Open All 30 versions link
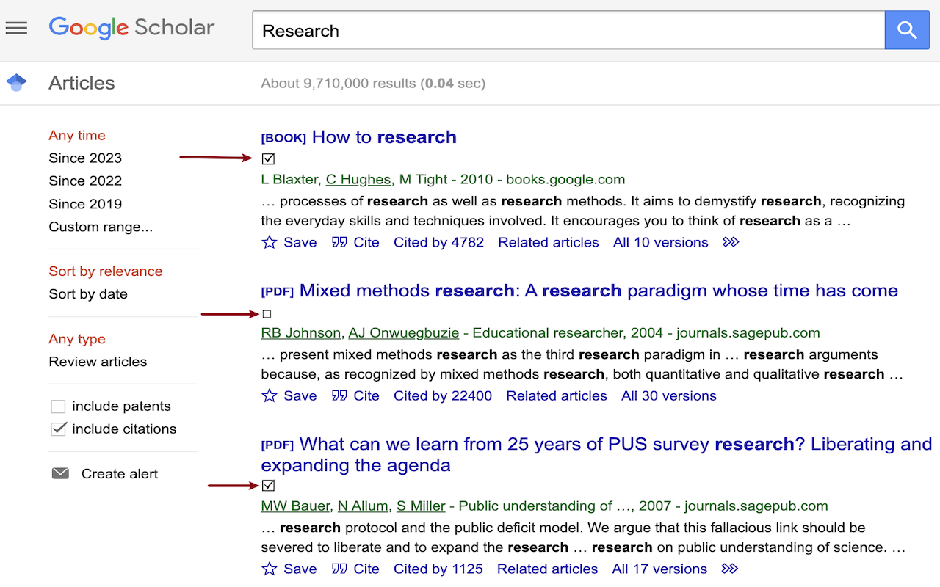 click(x=669, y=395)
